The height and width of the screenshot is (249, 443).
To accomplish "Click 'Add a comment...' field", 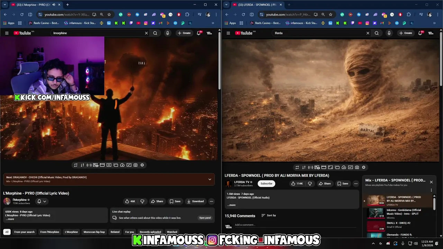I will click(295, 225).
